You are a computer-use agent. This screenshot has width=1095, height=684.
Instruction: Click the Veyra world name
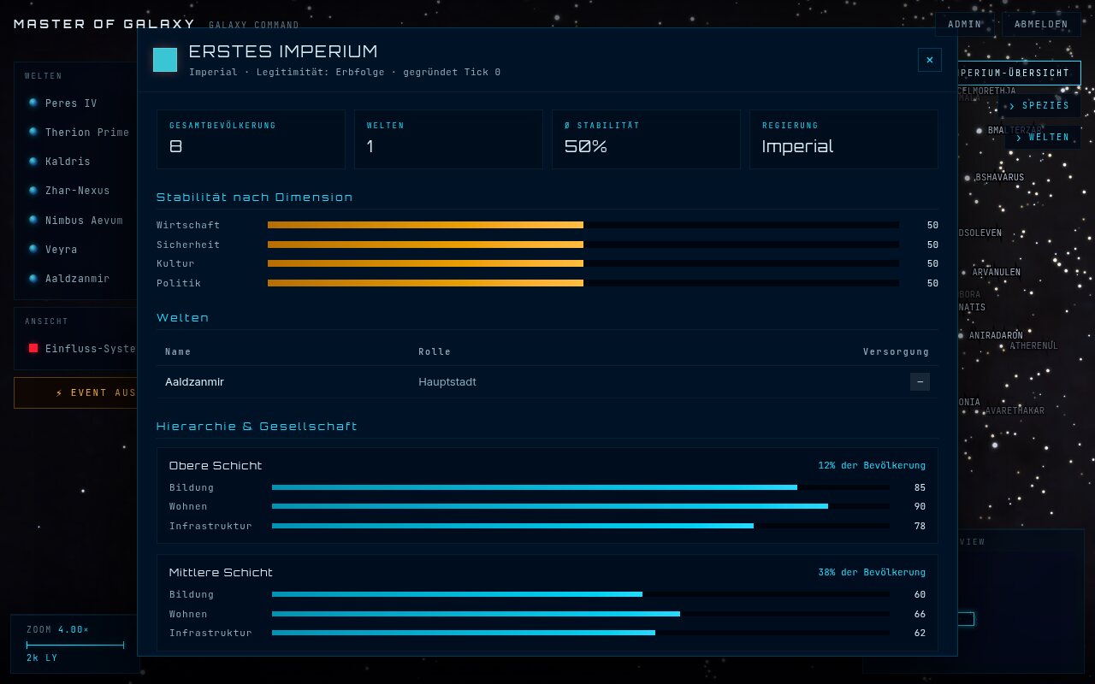click(x=62, y=250)
